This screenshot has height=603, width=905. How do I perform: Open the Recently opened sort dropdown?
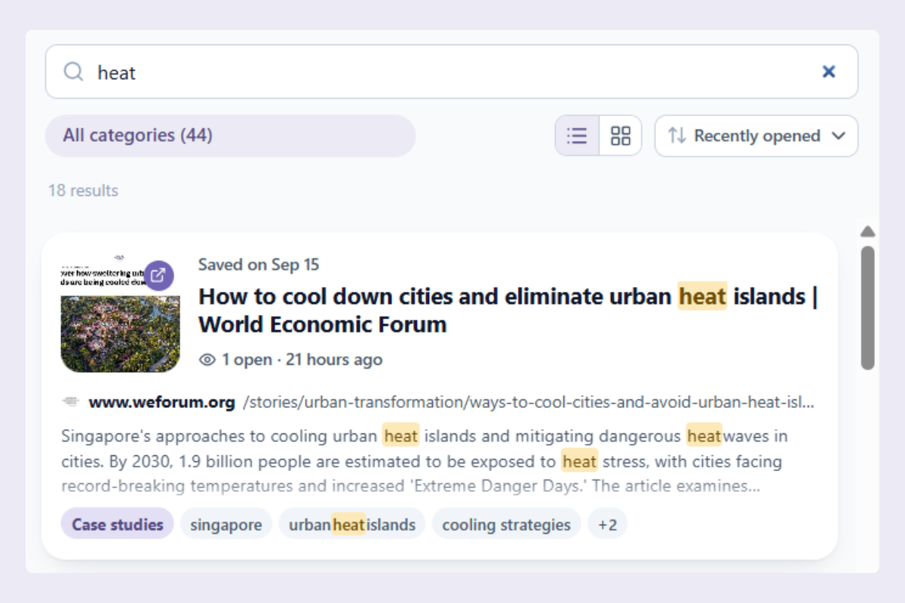click(x=756, y=136)
